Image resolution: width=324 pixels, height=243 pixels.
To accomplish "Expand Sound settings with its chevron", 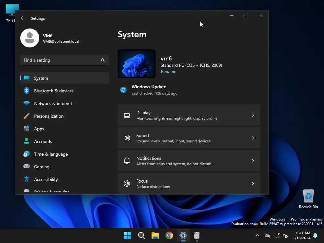I will 253,138.
